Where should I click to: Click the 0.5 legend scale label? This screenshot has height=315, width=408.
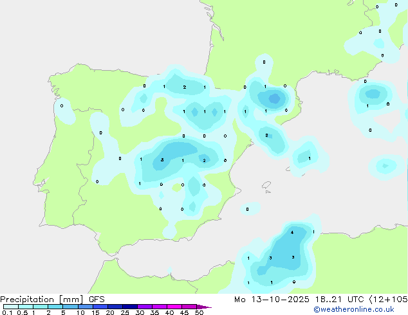[23, 312]
